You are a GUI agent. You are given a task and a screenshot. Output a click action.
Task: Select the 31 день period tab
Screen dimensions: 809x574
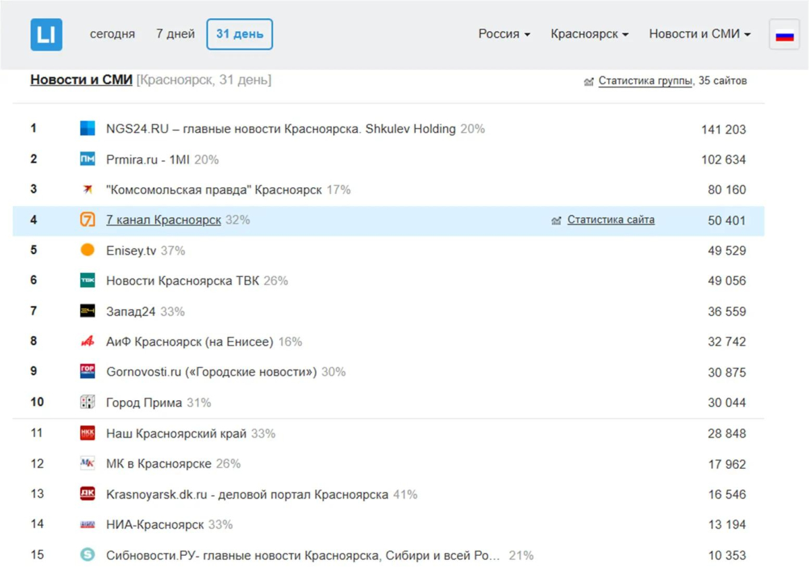coord(240,34)
